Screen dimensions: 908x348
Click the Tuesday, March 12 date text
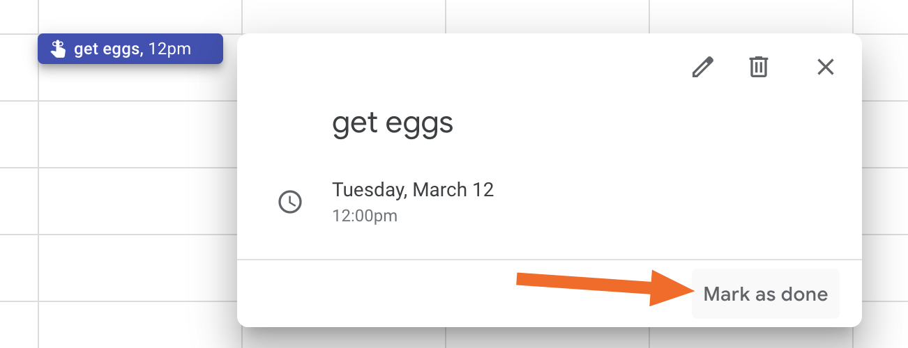tap(413, 189)
